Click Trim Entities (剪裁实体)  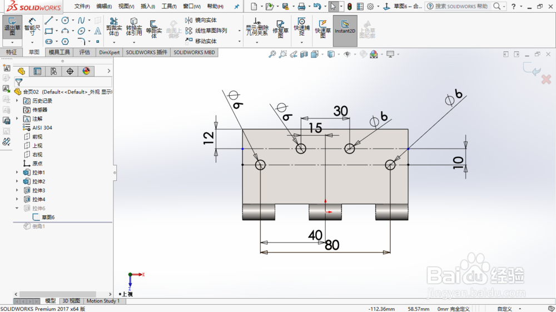(x=114, y=27)
